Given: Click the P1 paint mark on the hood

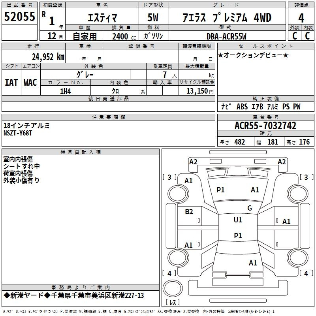Looking at the screenshot, I should [x=220, y=190].
